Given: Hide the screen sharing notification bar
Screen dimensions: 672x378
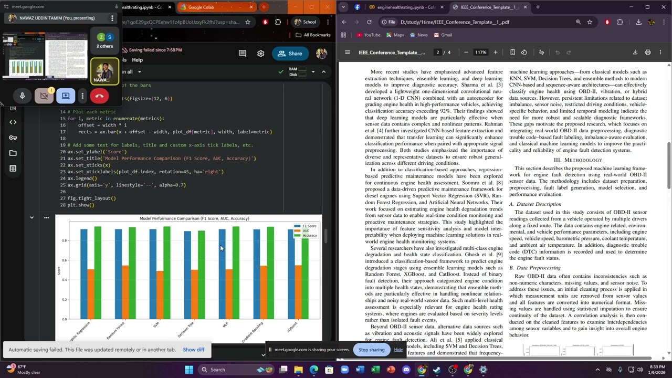Looking at the screenshot, I should [x=398, y=350].
